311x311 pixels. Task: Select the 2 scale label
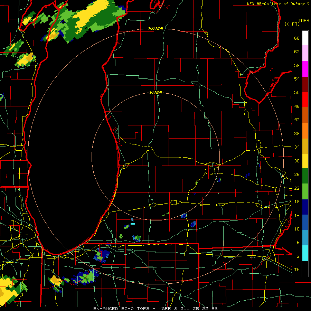[298, 256]
